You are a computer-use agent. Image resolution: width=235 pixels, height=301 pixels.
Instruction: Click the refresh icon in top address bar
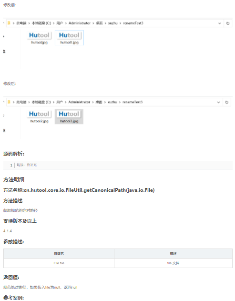(228, 23)
